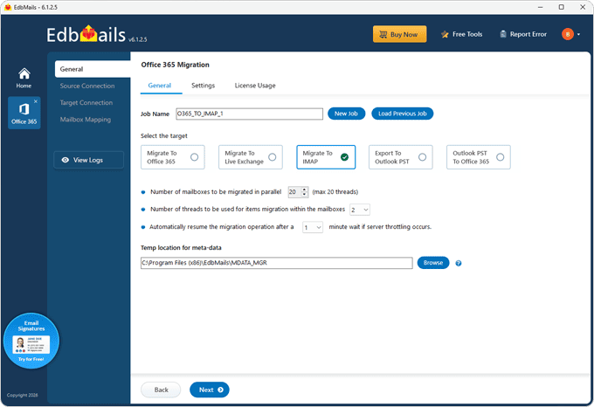
Task: Minimize the EdbMails window
Action: coord(540,7)
